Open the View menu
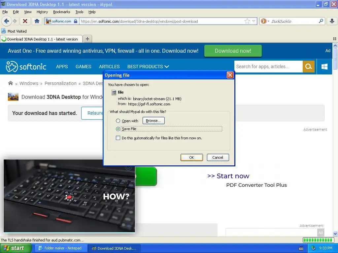 click(x=28, y=12)
